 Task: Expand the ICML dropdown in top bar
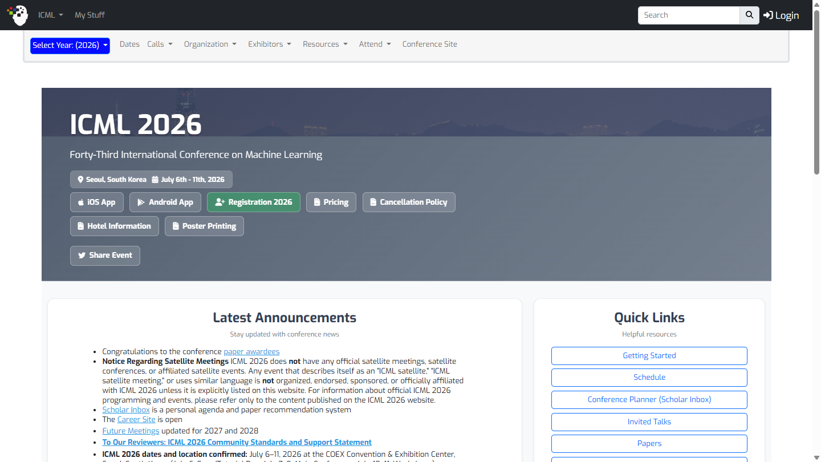(x=51, y=15)
